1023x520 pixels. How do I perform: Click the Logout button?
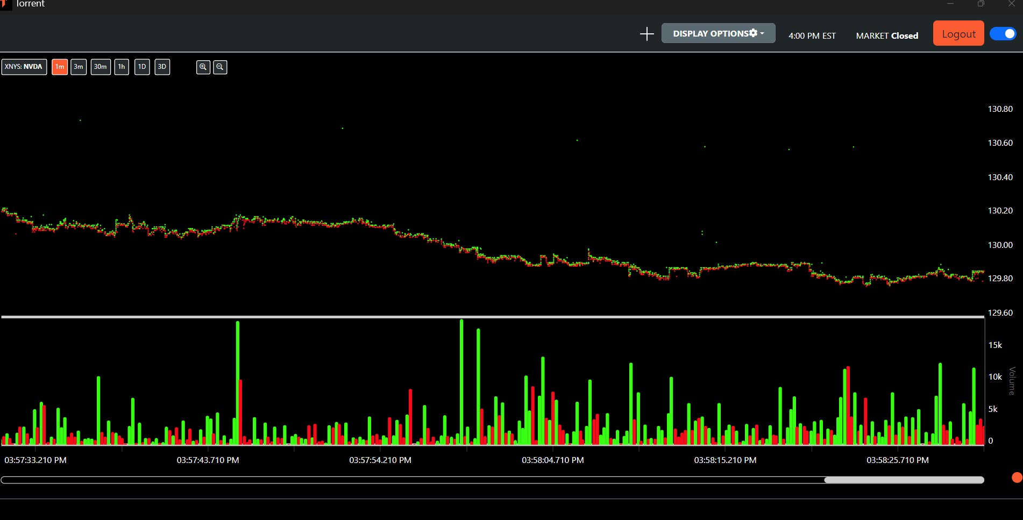(x=958, y=33)
